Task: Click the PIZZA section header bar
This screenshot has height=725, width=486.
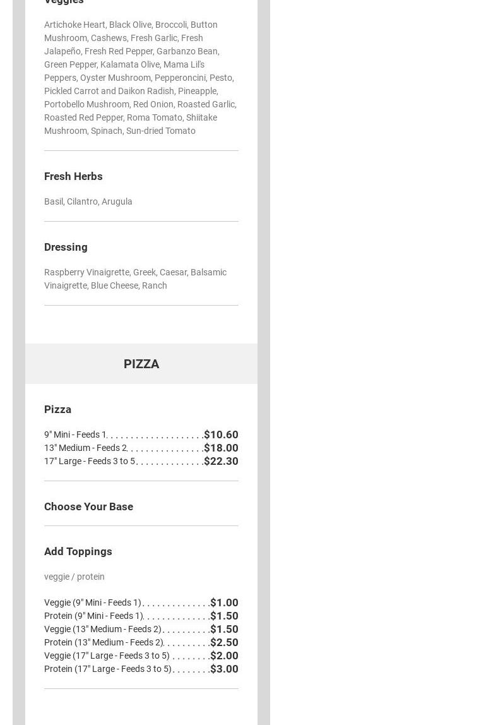Action: (141, 364)
